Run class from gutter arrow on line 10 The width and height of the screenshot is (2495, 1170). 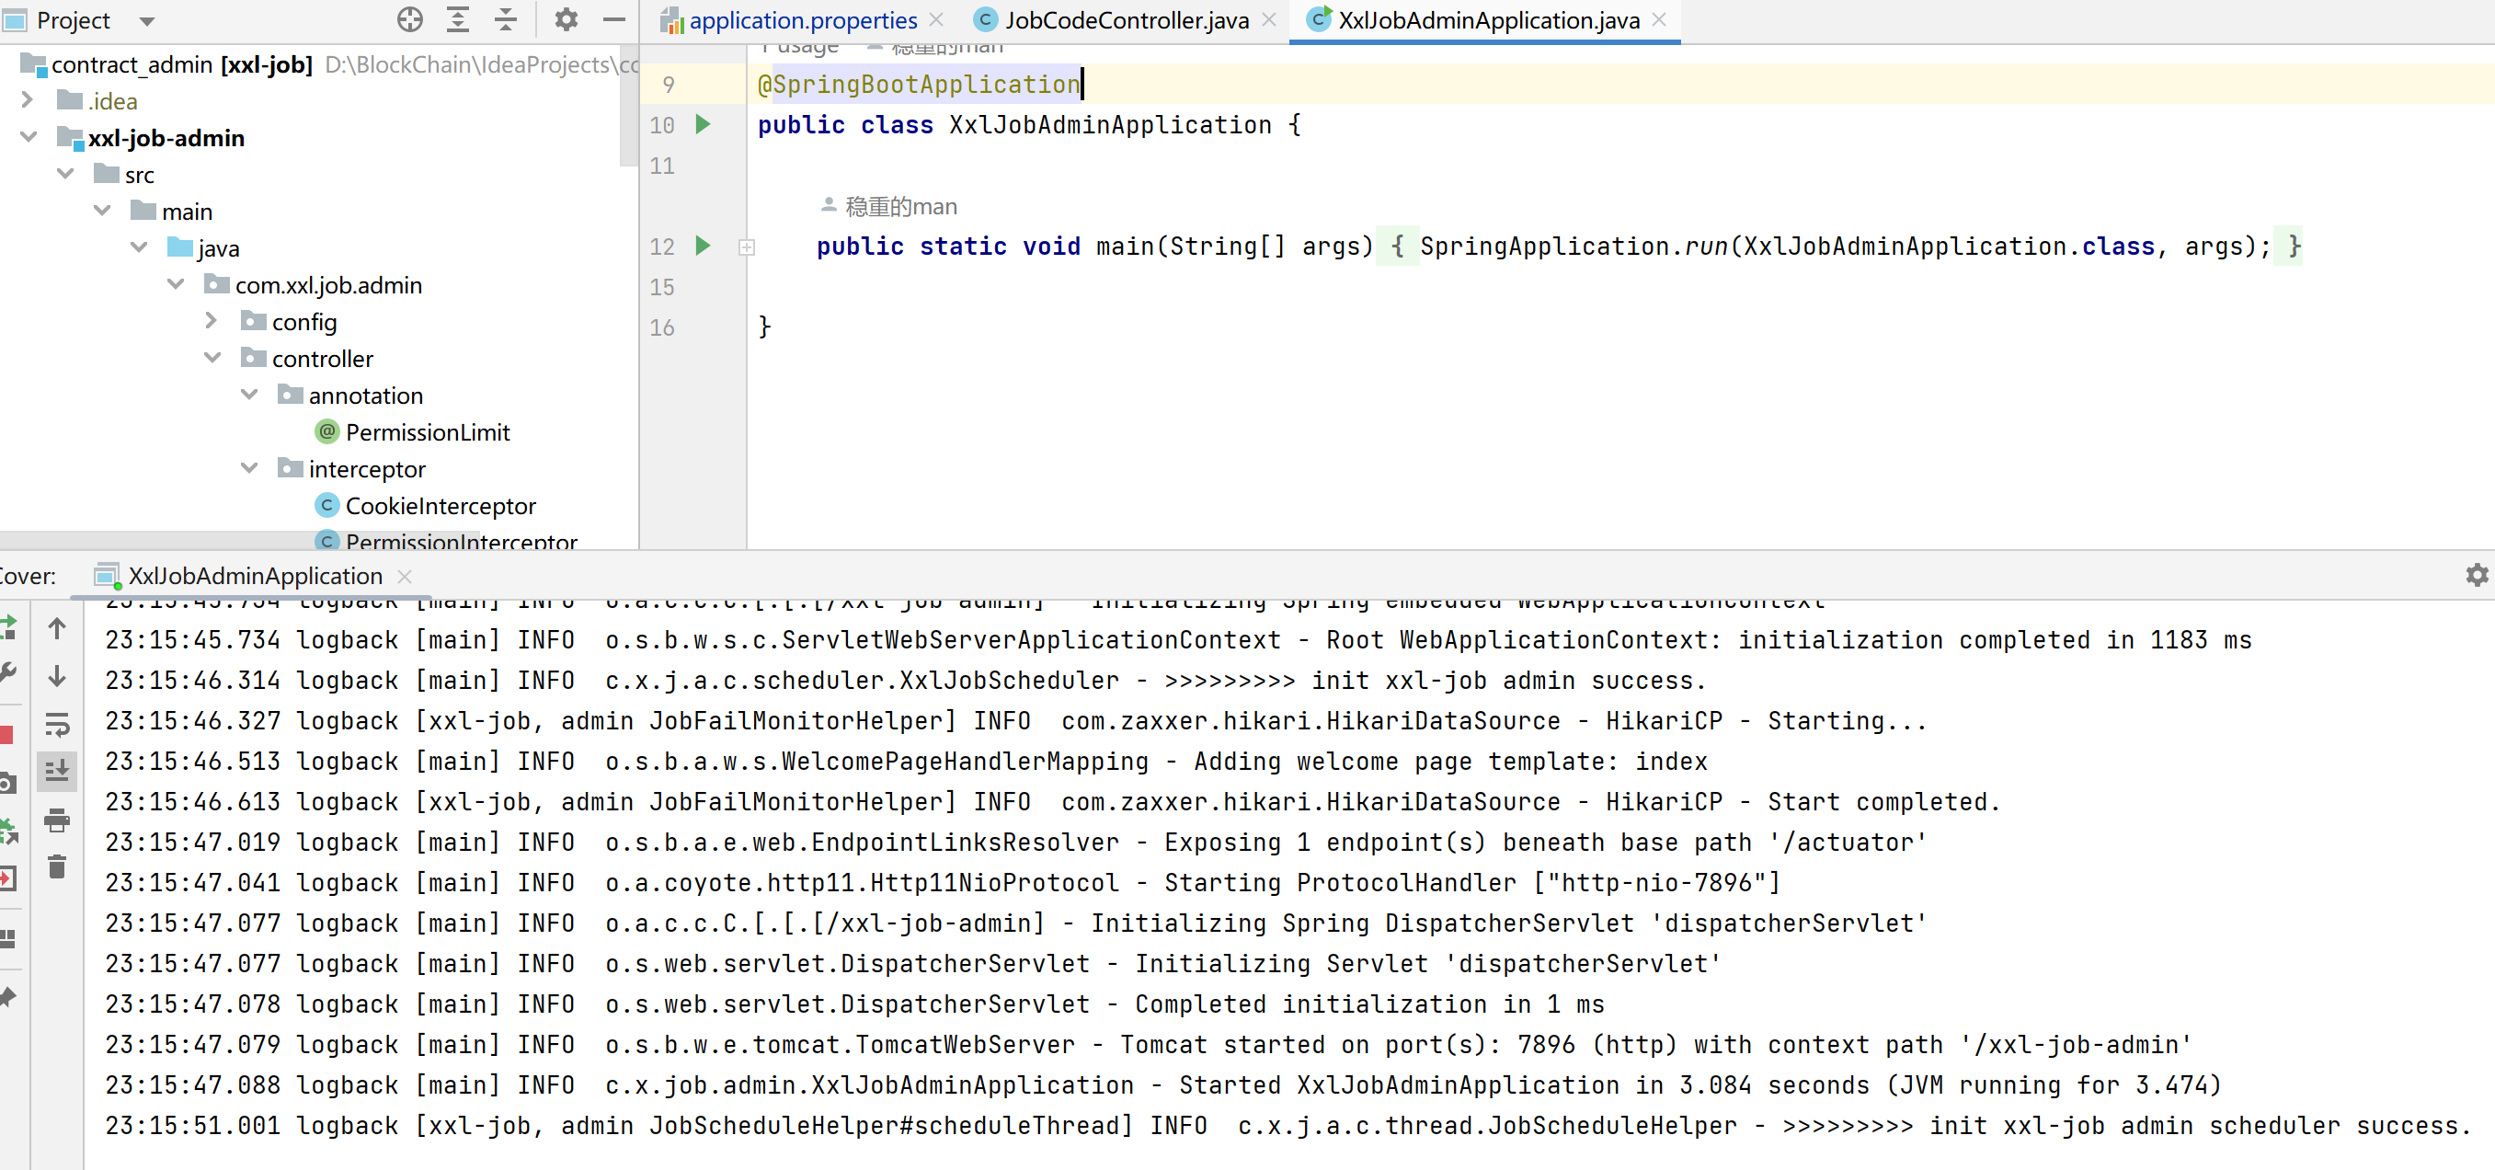click(704, 124)
